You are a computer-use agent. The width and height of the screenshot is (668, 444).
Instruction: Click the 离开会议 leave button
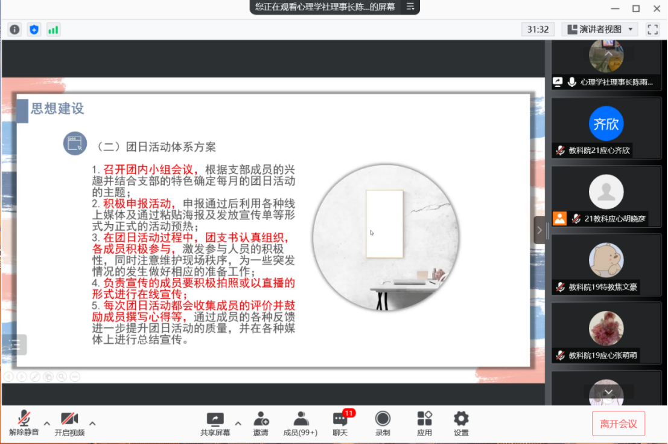[x=618, y=423]
